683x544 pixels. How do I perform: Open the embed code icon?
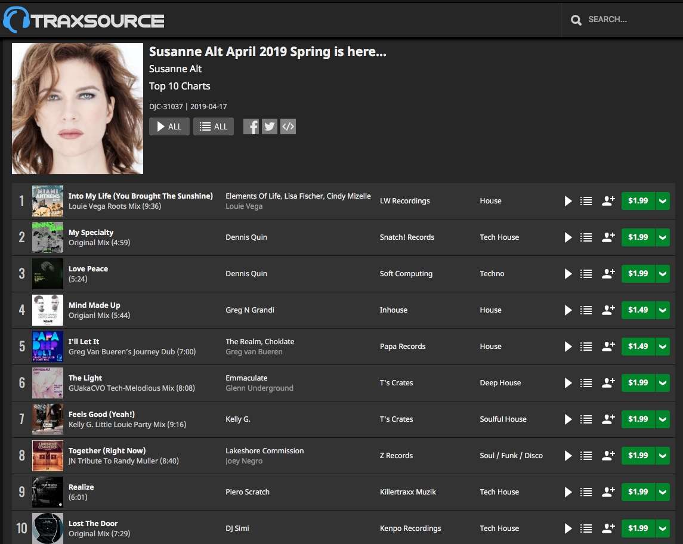[x=288, y=126]
